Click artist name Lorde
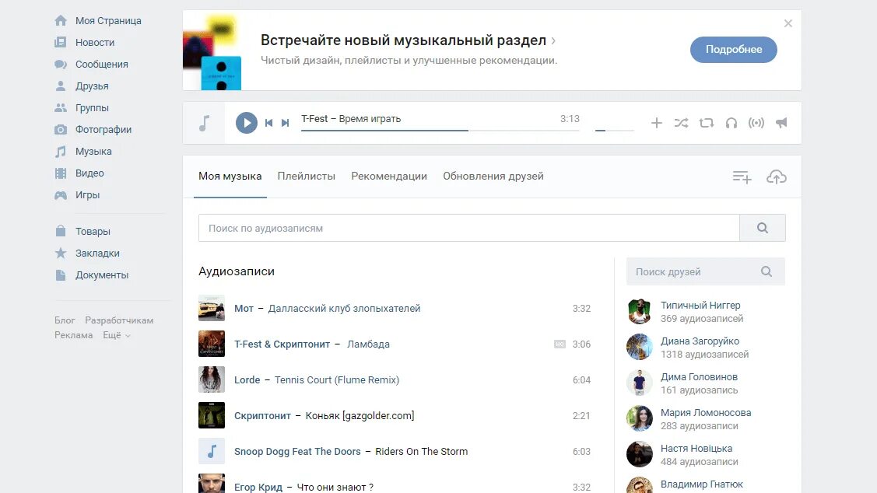 247,380
